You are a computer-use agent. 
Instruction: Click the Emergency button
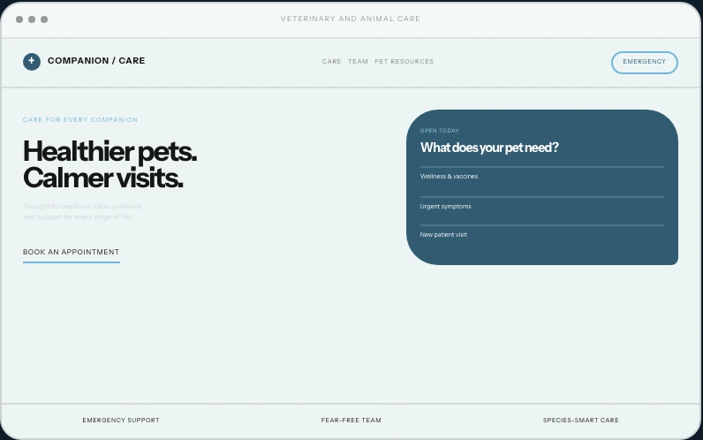[x=644, y=63]
